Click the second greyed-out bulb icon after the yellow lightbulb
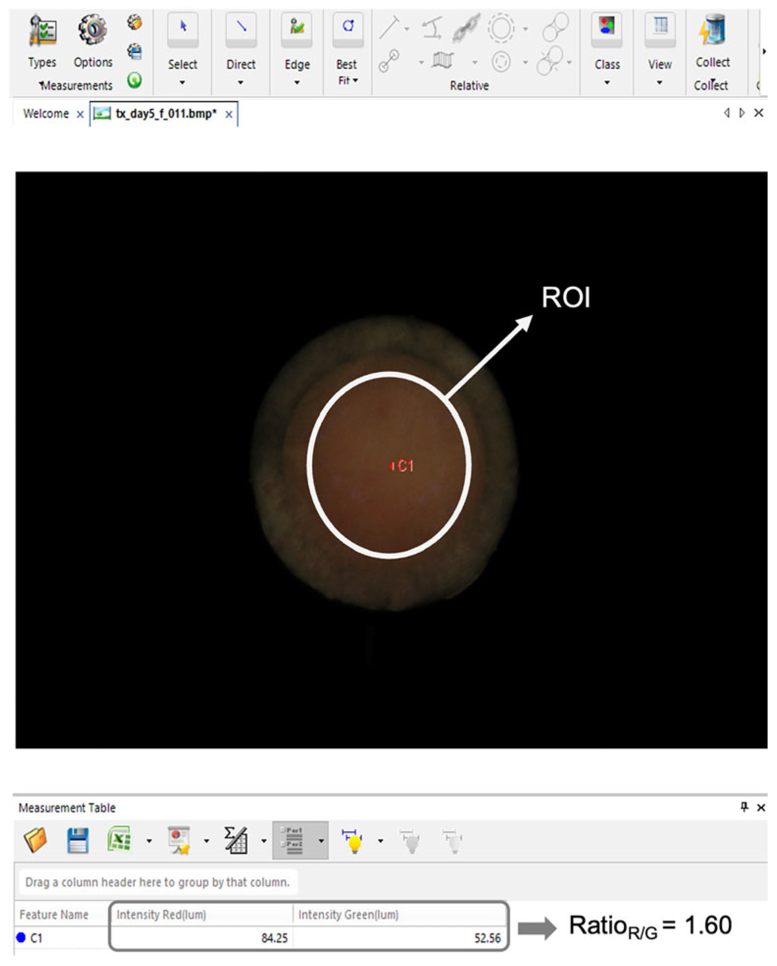 (453, 841)
